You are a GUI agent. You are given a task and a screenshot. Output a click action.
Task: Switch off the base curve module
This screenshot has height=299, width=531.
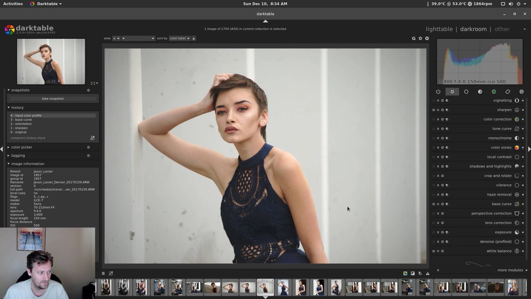[x=434, y=204]
